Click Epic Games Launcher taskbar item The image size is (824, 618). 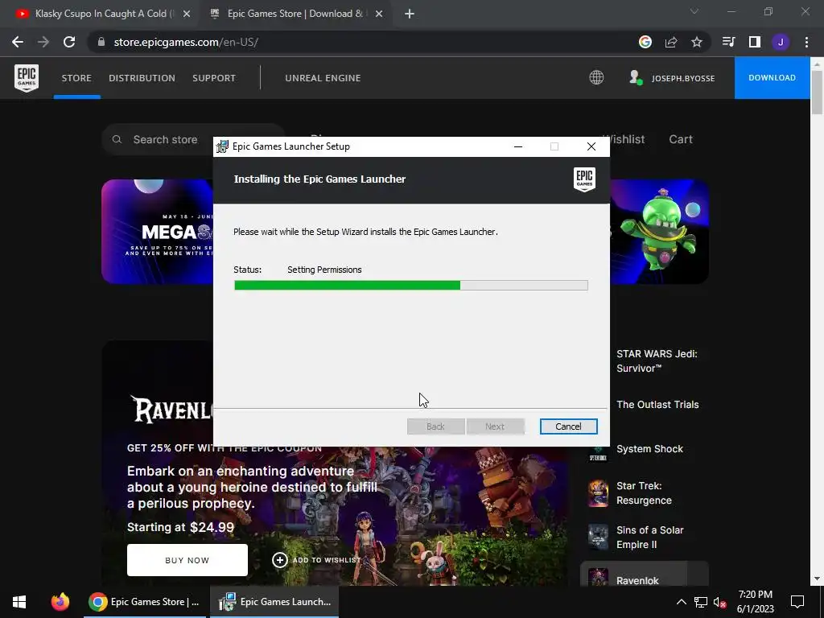(x=274, y=602)
